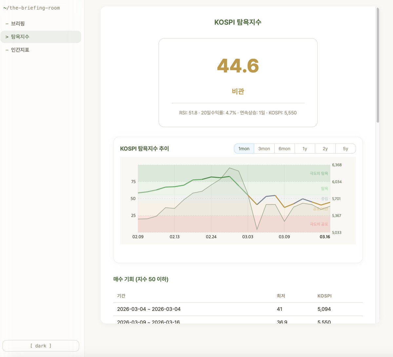Click the 44.6 index value
The height and width of the screenshot is (357, 393).
[238, 66]
